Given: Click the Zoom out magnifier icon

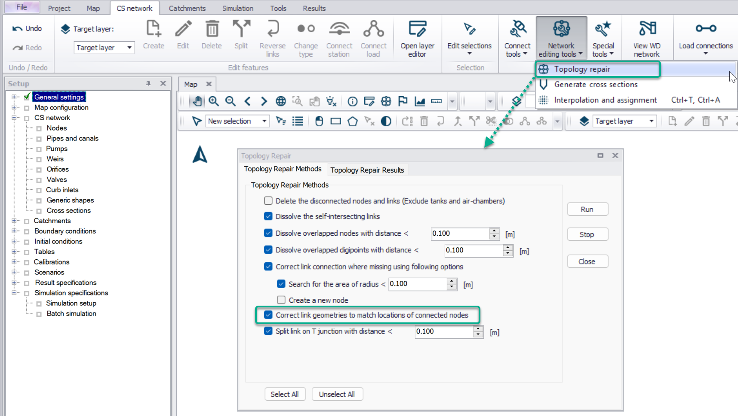Looking at the screenshot, I should [x=231, y=101].
